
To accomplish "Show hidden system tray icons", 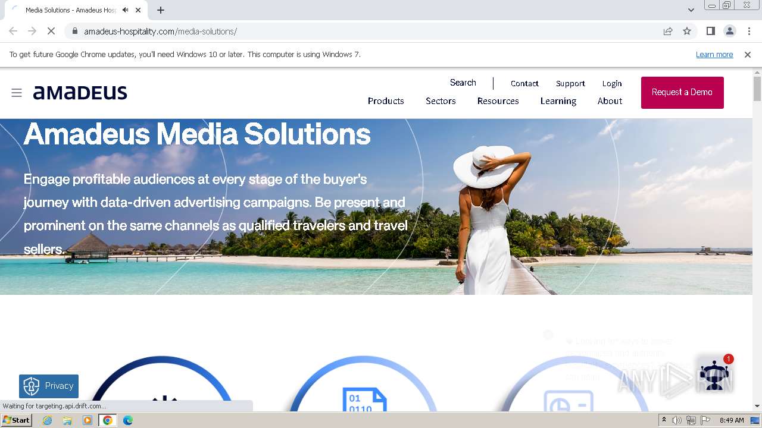I will pyautogui.click(x=664, y=420).
